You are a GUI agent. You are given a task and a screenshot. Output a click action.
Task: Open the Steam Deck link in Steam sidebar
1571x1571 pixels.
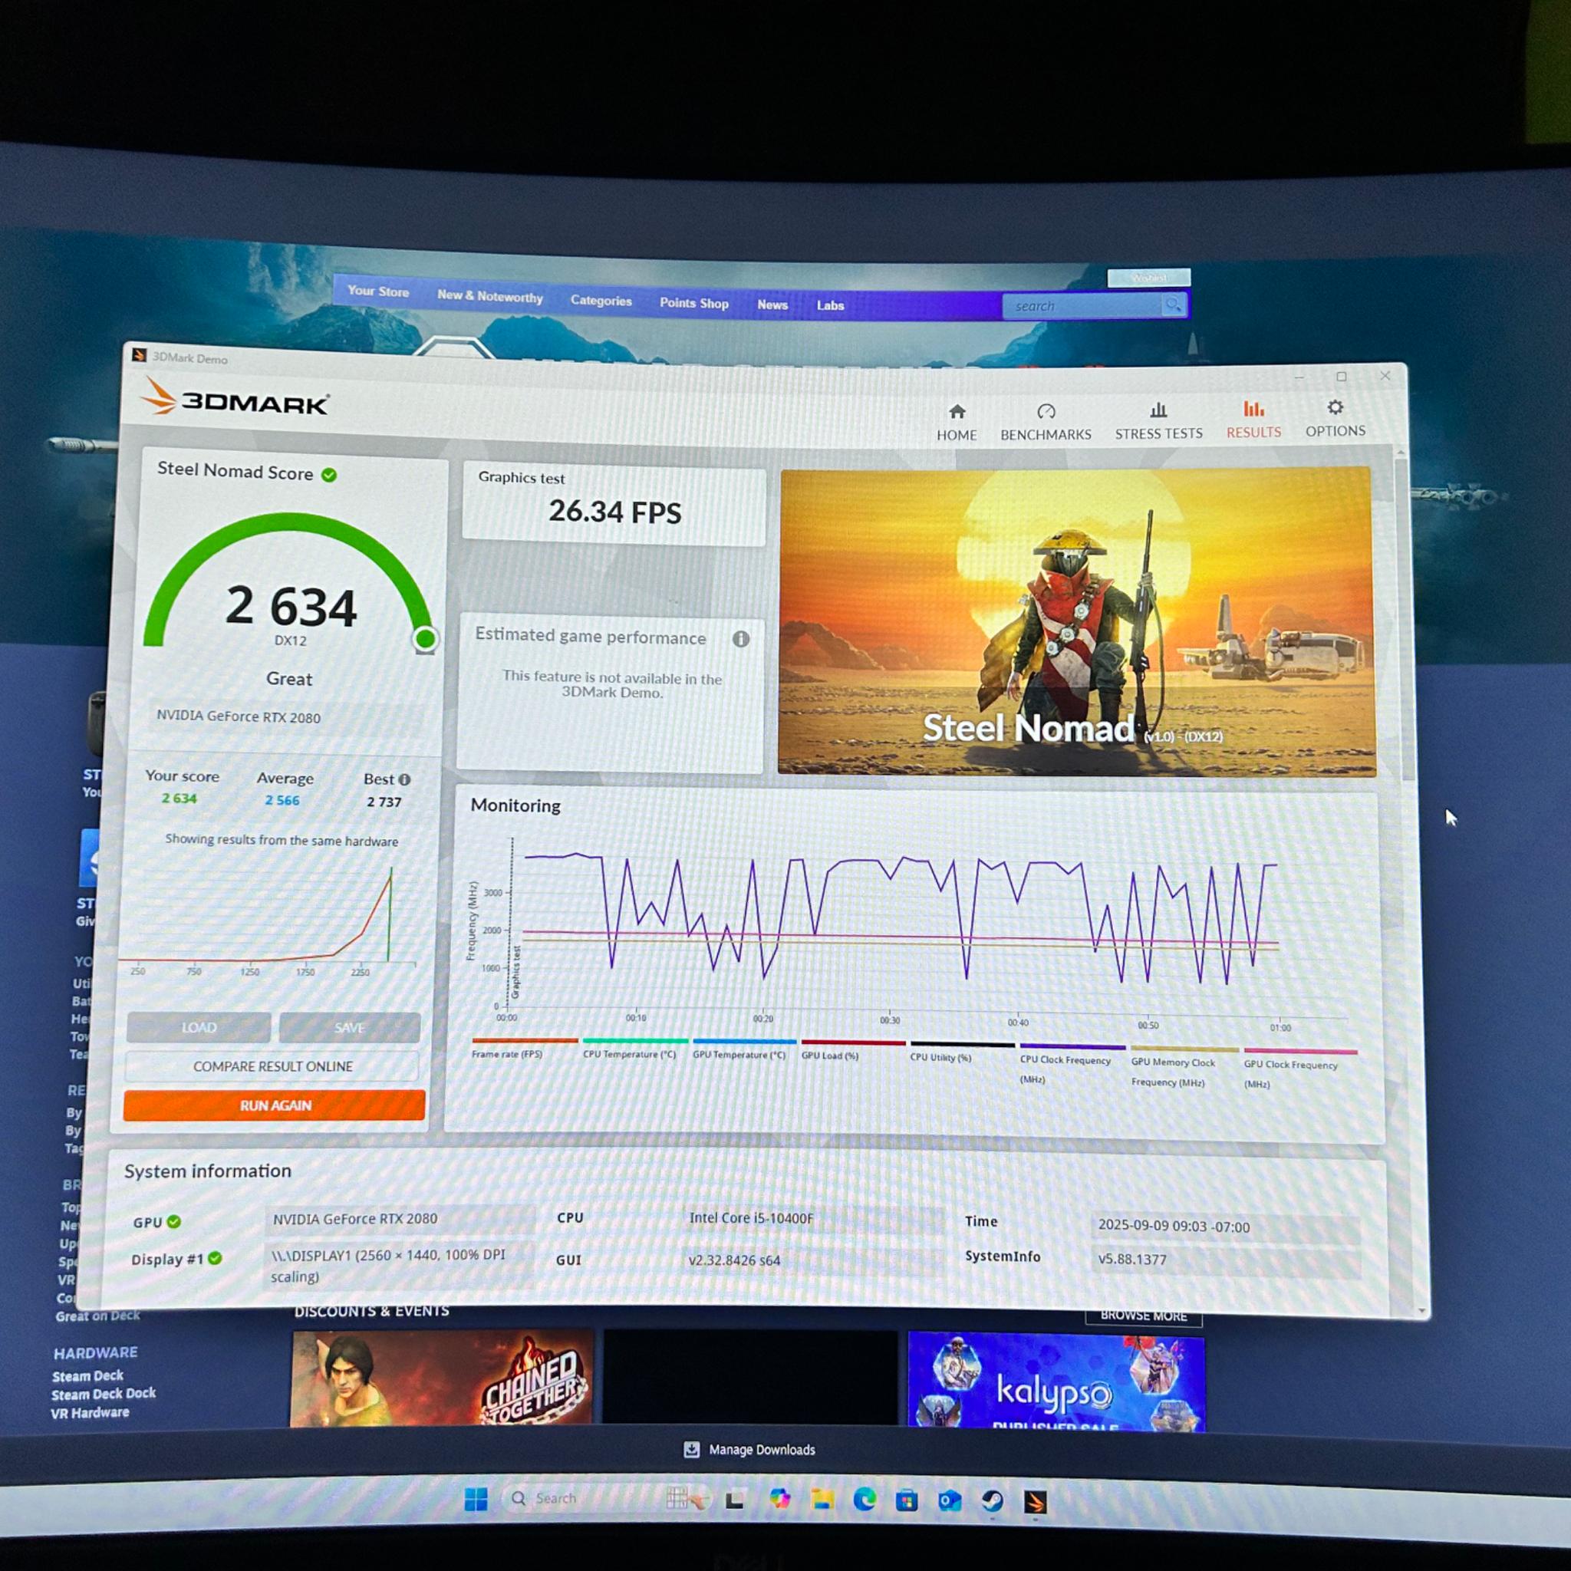[x=87, y=1376]
